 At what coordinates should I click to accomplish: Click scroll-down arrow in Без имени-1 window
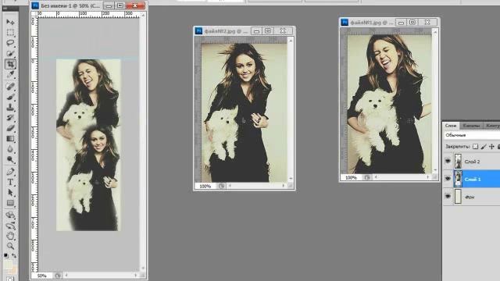pos(143,268)
